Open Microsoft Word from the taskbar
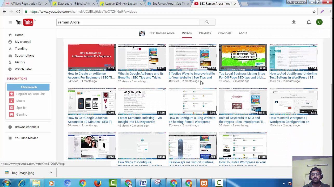The image size is (334, 187). [x=143, y=183]
